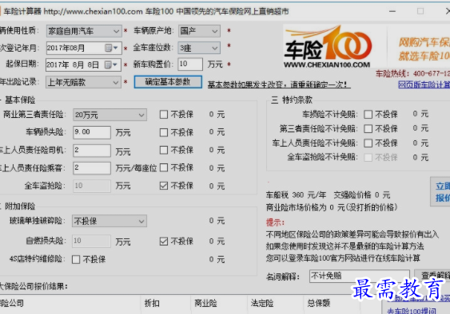Open the 国产 vehicle origin dropdown
Image resolution: width=450 pixels, height=314 pixels.
pyautogui.click(x=199, y=31)
